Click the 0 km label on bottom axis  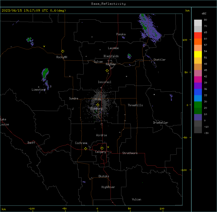coord(97,208)
